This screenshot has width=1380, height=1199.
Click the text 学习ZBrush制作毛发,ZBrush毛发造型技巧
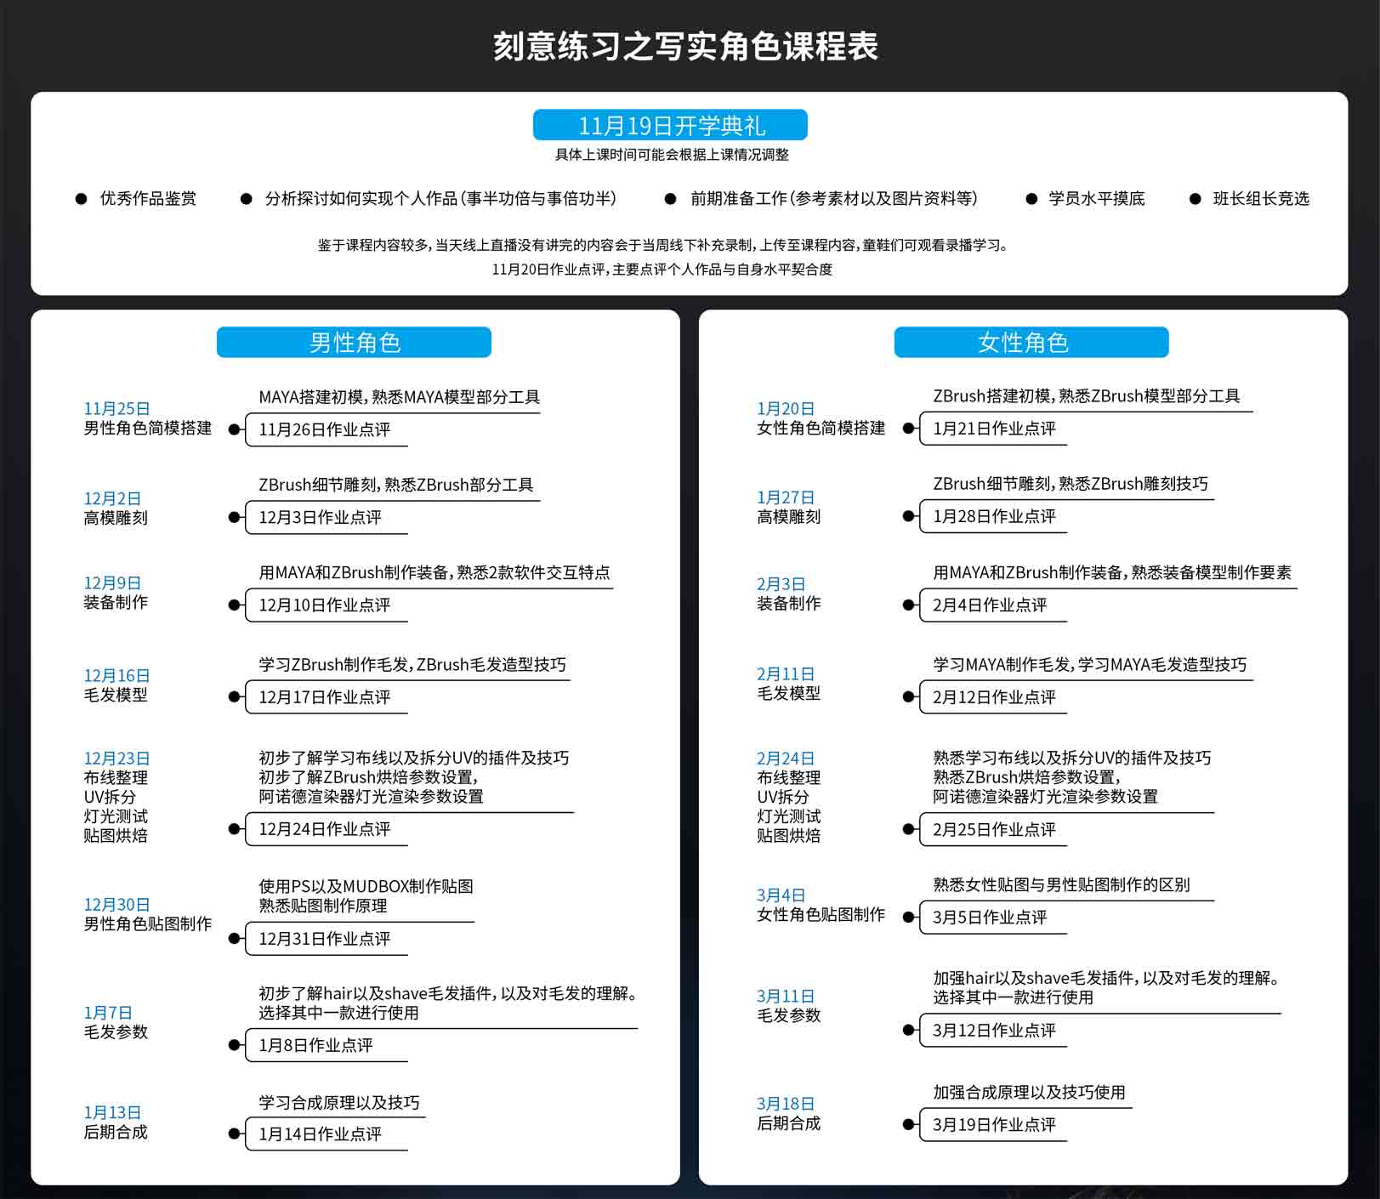(x=412, y=664)
